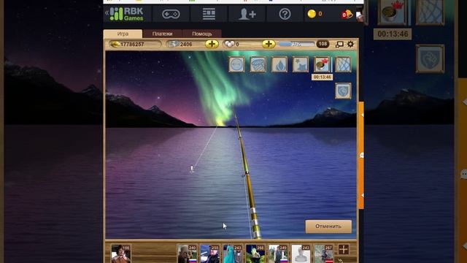Viewport: 467px width, 263px height.
Task: Click the Отменить button
Action: point(328,226)
